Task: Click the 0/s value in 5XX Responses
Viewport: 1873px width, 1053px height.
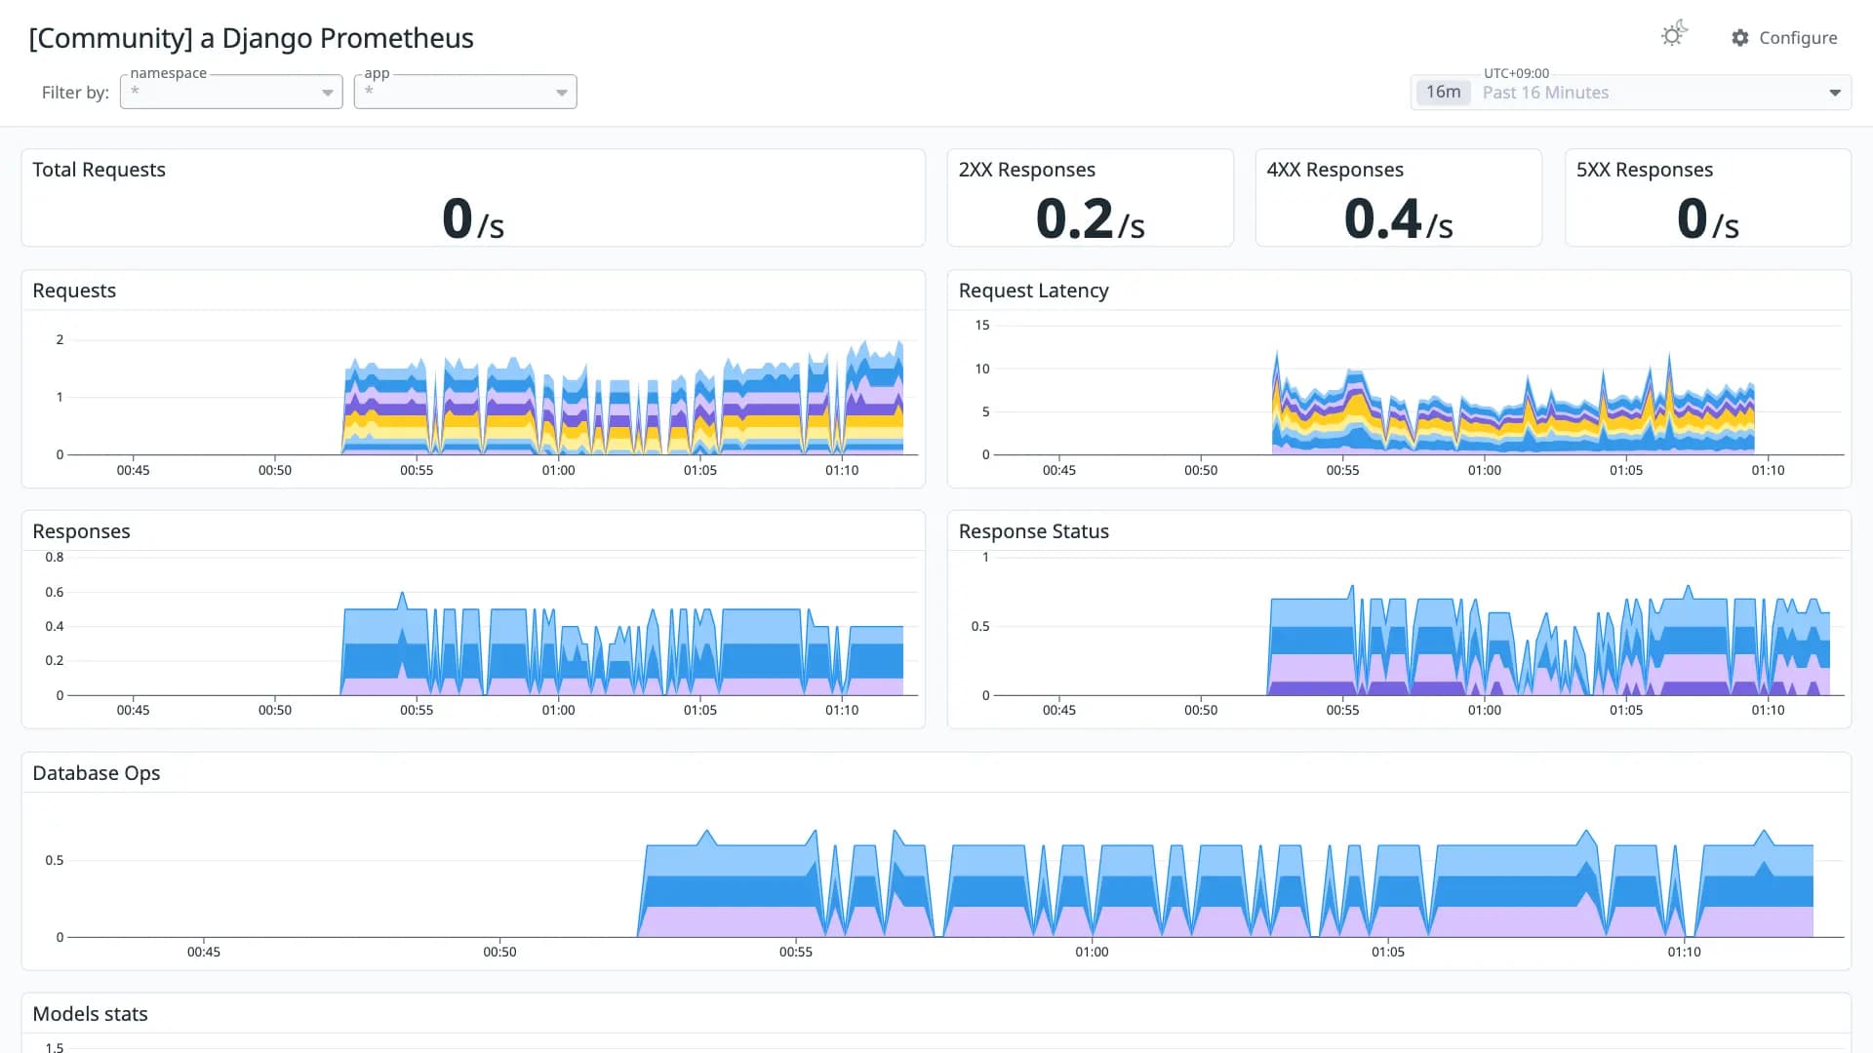Action: [x=1707, y=218]
